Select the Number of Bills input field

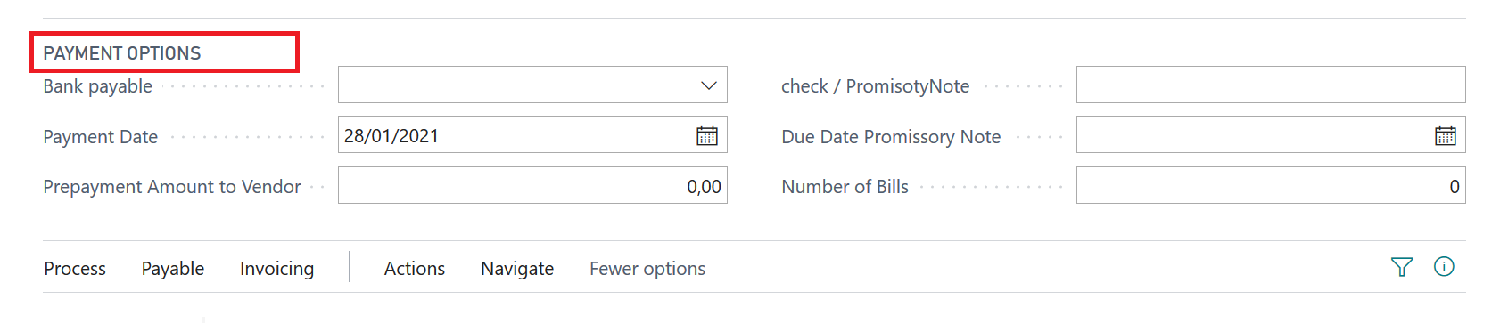(x=1271, y=185)
